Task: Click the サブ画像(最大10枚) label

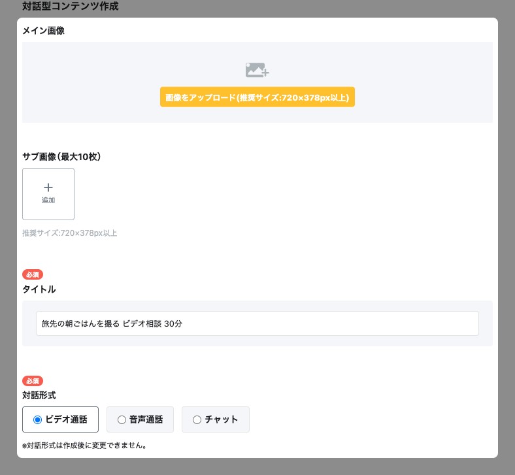Action: pos(61,157)
